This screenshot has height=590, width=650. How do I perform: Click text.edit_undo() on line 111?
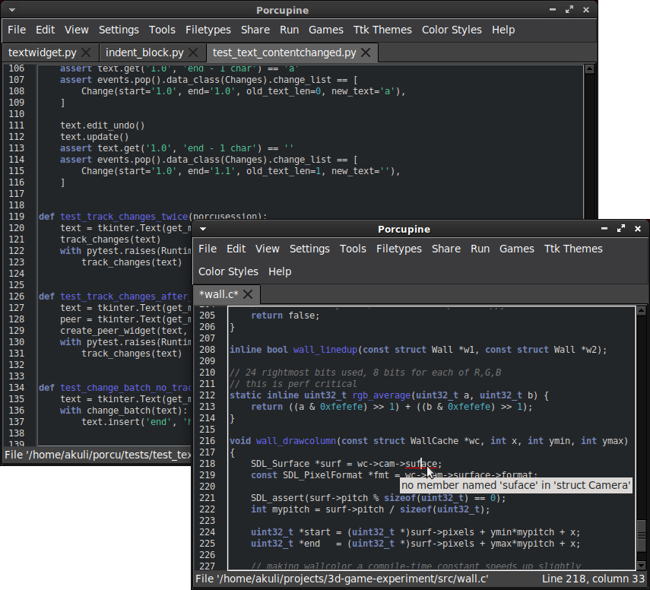(x=103, y=125)
